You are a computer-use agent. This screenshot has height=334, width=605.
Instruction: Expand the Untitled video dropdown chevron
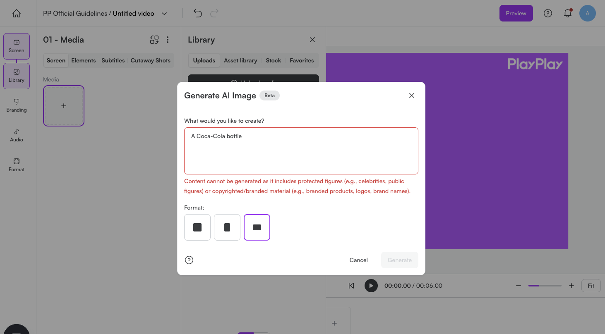[164, 14]
